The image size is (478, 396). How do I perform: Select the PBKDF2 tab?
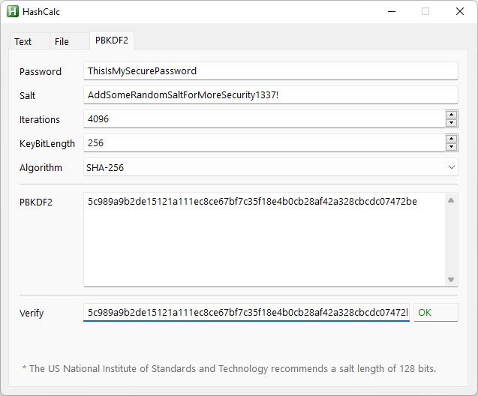[112, 40]
